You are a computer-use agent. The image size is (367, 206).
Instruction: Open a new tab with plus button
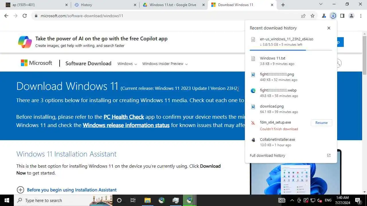(283, 5)
